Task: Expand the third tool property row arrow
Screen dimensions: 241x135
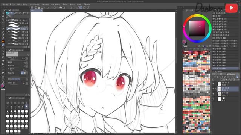Action: coord(27,66)
